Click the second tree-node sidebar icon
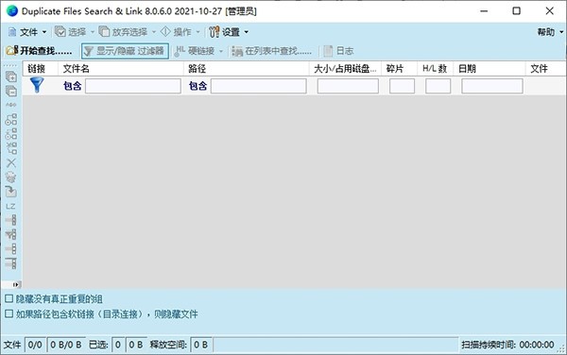 (11, 134)
